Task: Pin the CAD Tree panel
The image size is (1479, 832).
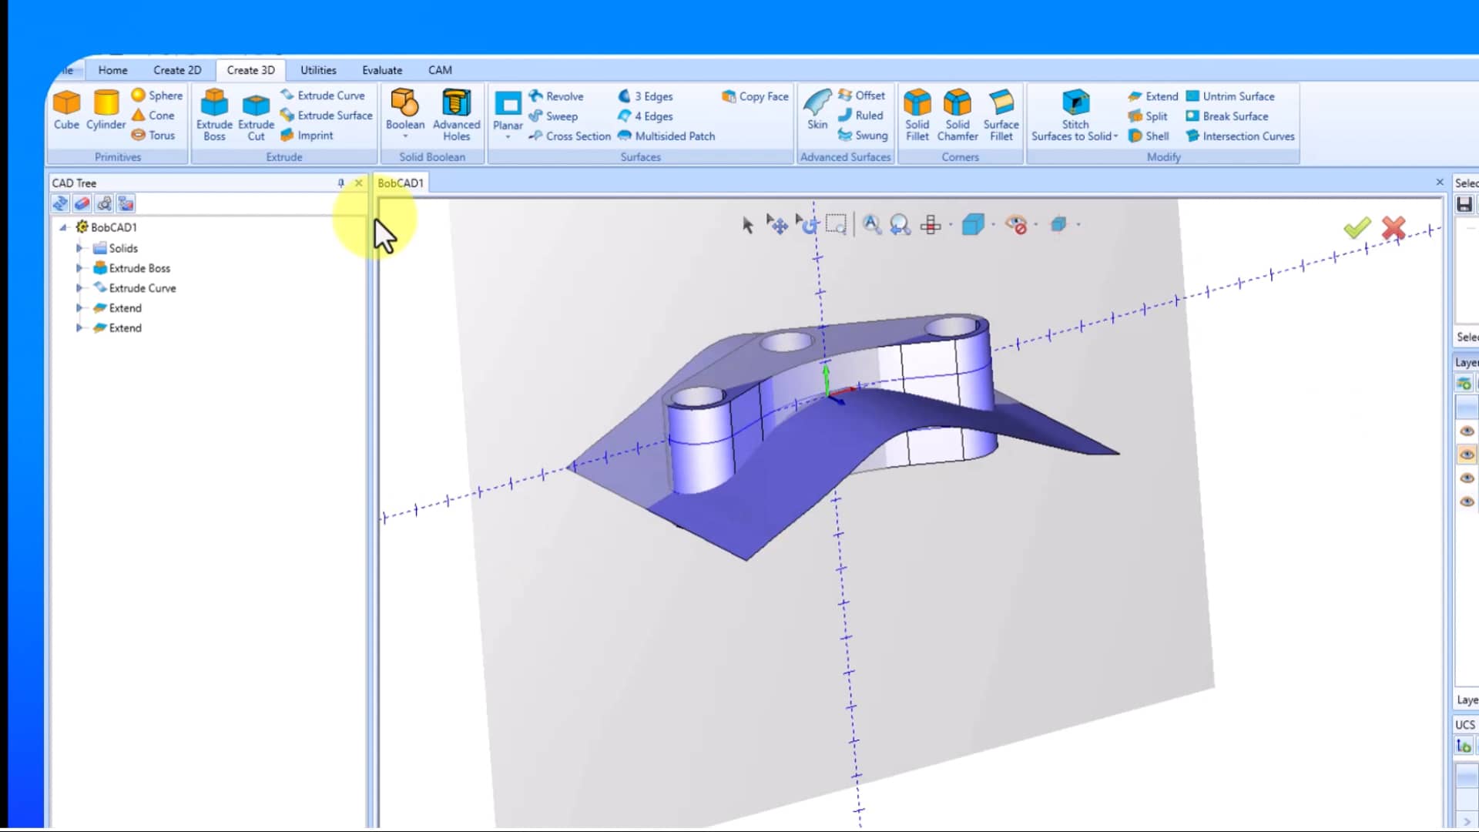Action: pyautogui.click(x=340, y=183)
